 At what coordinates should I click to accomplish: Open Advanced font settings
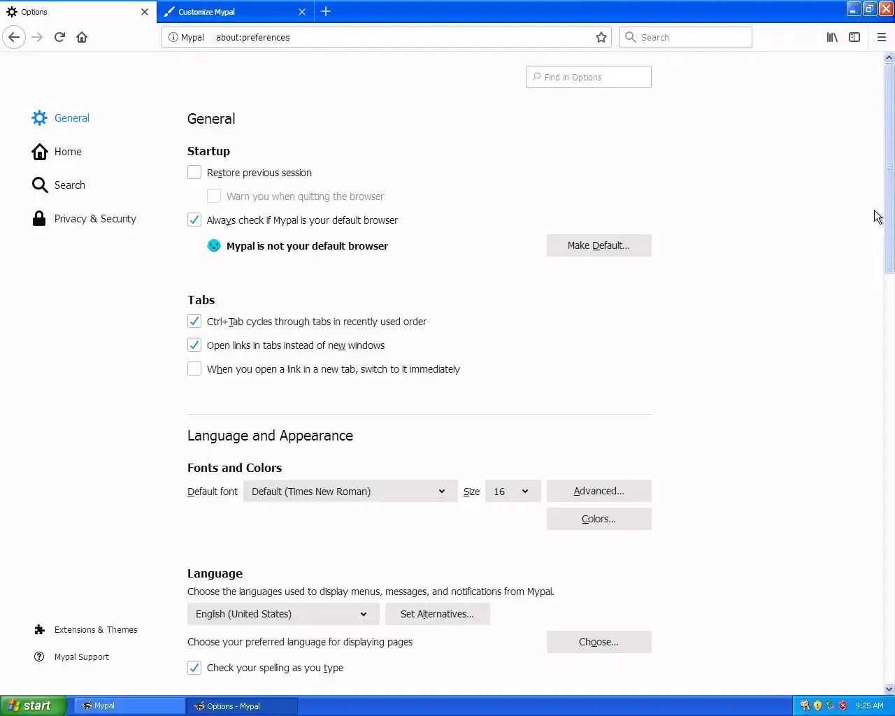point(599,491)
